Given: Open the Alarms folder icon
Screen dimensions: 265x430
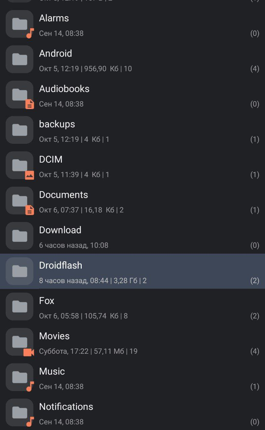Looking at the screenshot, I should (x=20, y=24).
